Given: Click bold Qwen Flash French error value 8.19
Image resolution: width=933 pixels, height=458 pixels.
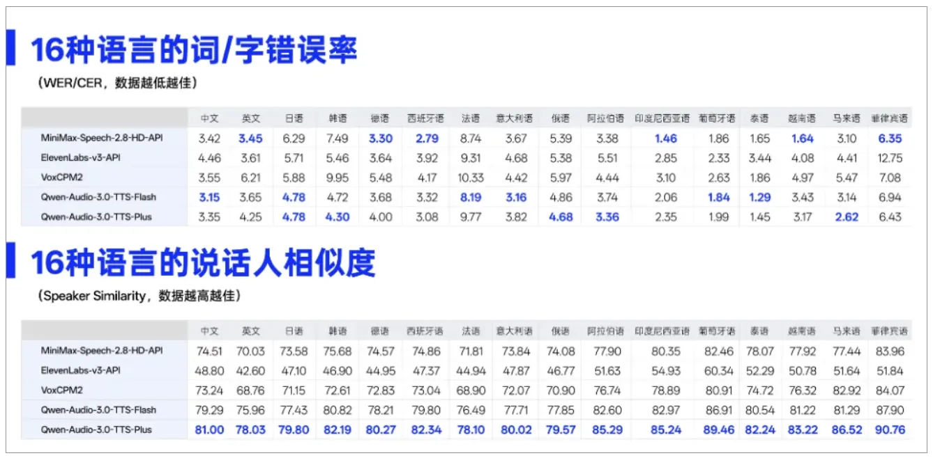Looking at the screenshot, I should pos(471,198).
